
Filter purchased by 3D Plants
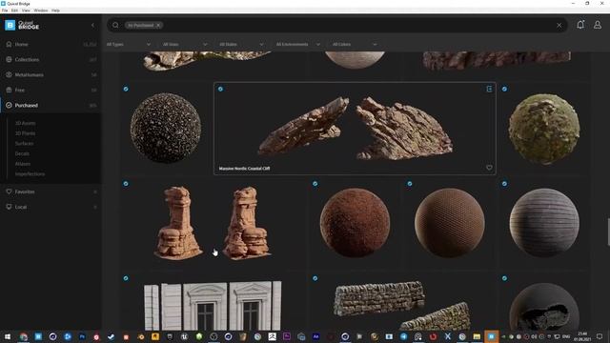(x=26, y=133)
